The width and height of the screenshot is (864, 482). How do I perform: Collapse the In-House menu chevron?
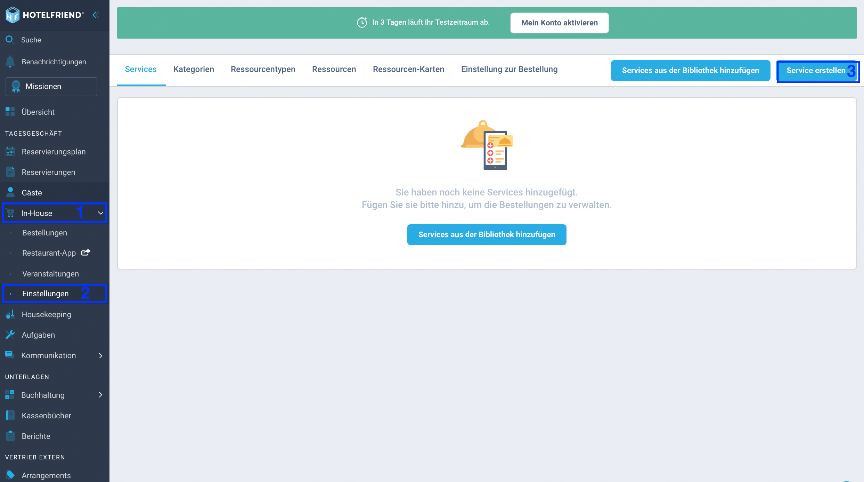pos(100,213)
